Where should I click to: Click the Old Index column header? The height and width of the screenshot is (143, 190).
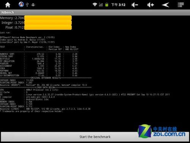click(x=54, y=47)
